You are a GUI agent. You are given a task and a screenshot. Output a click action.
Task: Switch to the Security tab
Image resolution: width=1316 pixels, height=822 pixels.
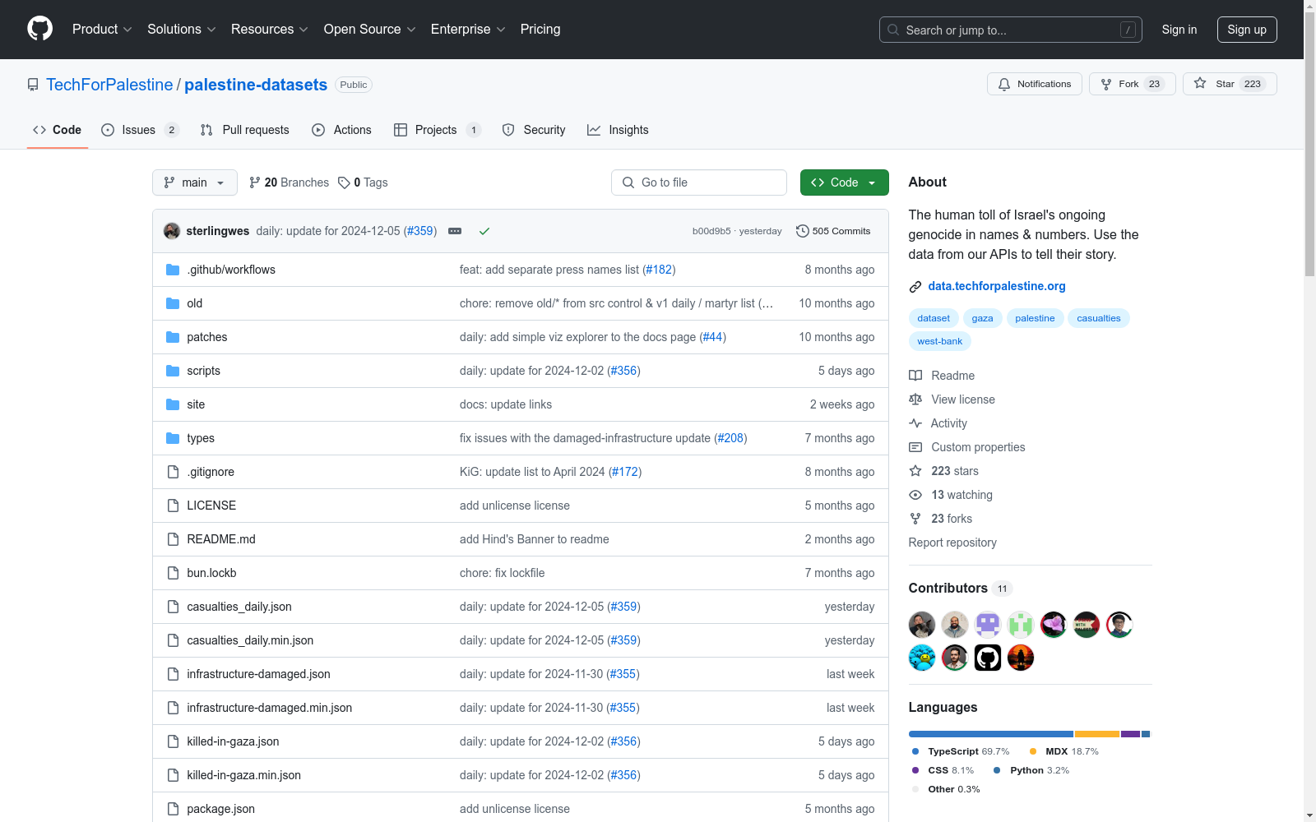(534, 130)
